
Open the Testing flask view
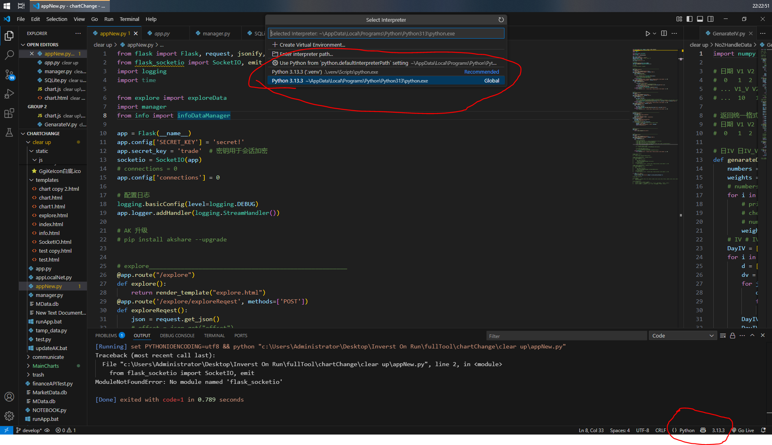click(x=9, y=132)
